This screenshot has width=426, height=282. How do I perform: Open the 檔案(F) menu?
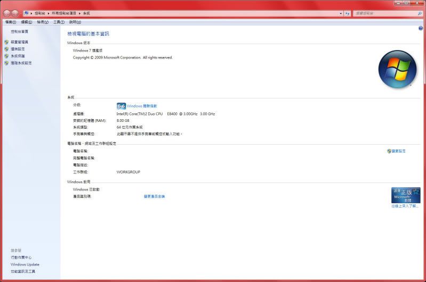pyautogui.click(x=11, y=22)
